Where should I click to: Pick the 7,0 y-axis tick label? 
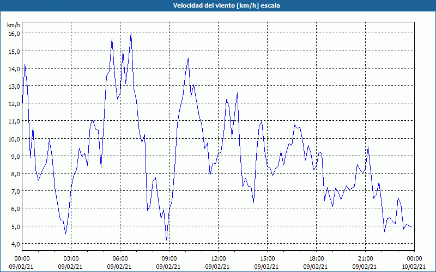[15, 191]
